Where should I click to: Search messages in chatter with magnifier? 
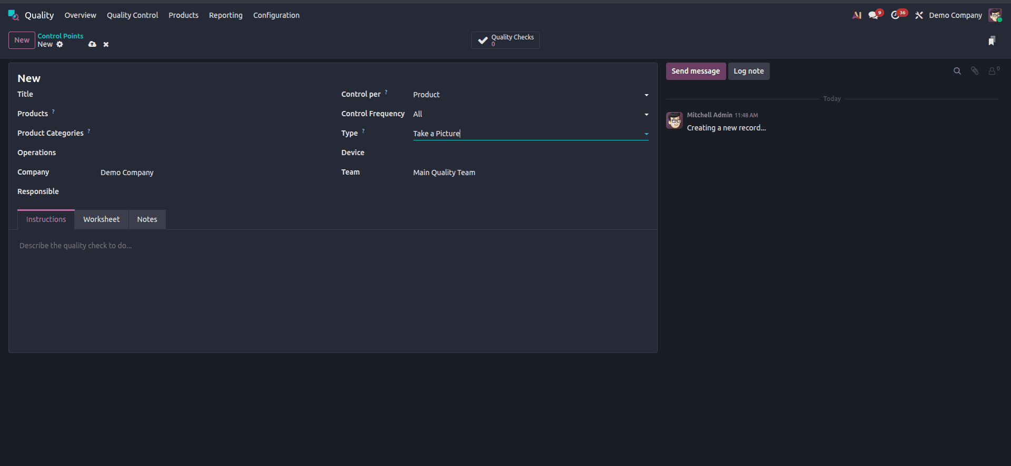[x=957, y=71]
